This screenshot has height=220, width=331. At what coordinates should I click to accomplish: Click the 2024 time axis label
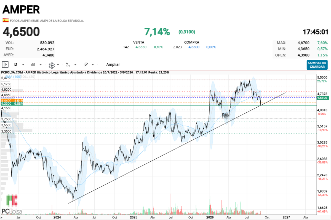pos(57,217)
